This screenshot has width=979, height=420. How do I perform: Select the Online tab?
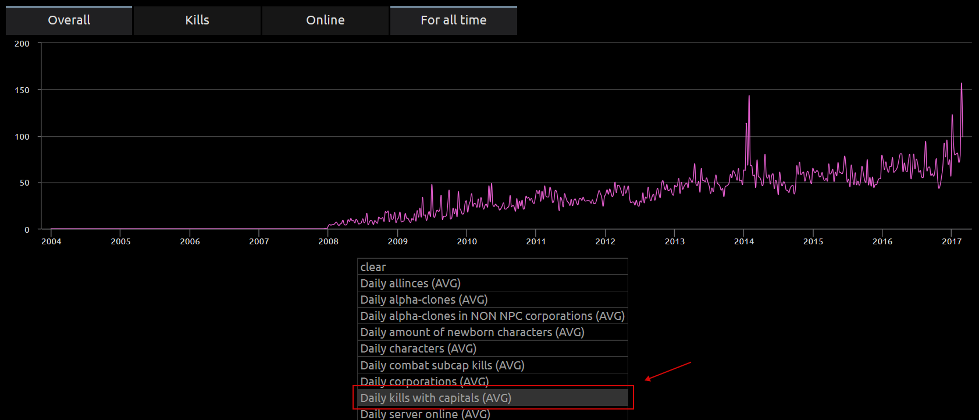pos(325,20)
